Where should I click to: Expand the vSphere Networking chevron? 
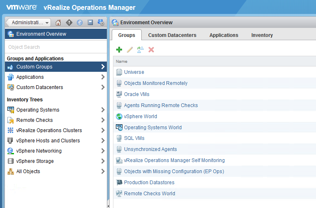tap(103, 151)
